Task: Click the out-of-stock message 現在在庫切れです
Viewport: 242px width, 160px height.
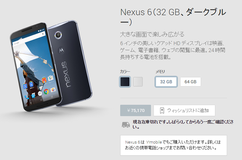Action: coord(183,125)
